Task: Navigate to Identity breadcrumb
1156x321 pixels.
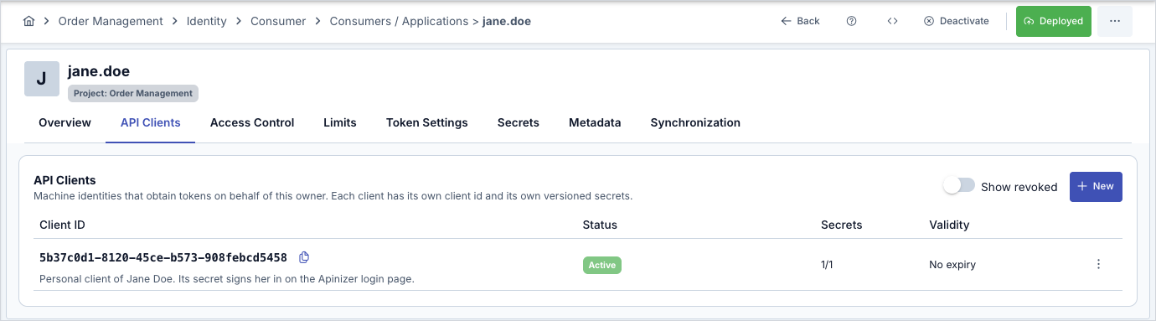Action: (207, 21)
